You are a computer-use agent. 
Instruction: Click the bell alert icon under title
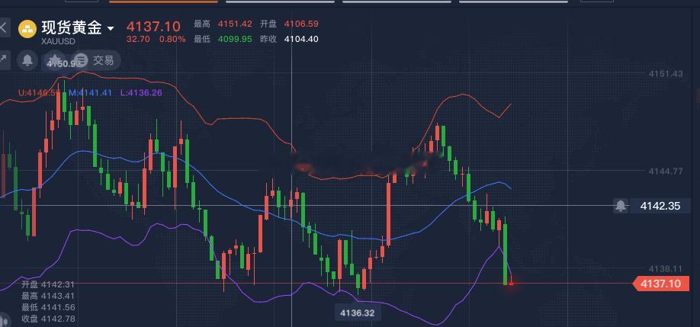[x=27, y=59]
